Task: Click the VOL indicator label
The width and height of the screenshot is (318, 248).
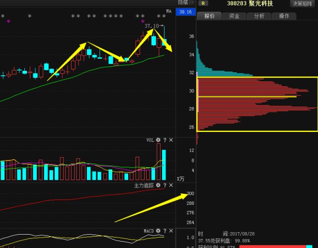Action: coord(150,140)
